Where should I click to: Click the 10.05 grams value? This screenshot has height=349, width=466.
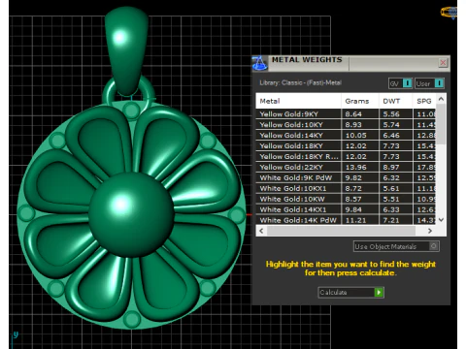[x=355, y=136]
